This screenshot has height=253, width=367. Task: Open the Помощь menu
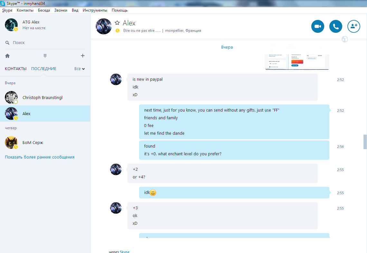(x=120, y=10)
